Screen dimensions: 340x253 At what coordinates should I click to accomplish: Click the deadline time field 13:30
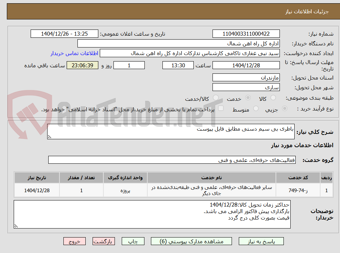178,65
